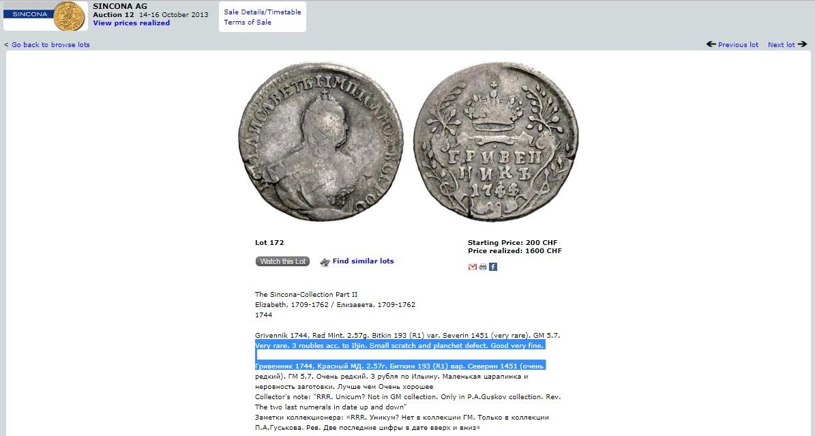Open Sale Details/Timetable
Image resolution: width=815 pixels, height=436 pixels.
click(263, 12)
